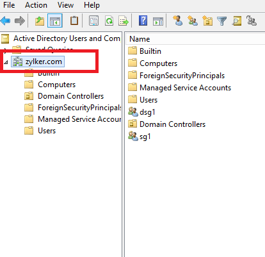265x257 pixels.
Task: Toggle Show/Hide Console Tree toolbar button
Action: (x=55, y=21)
